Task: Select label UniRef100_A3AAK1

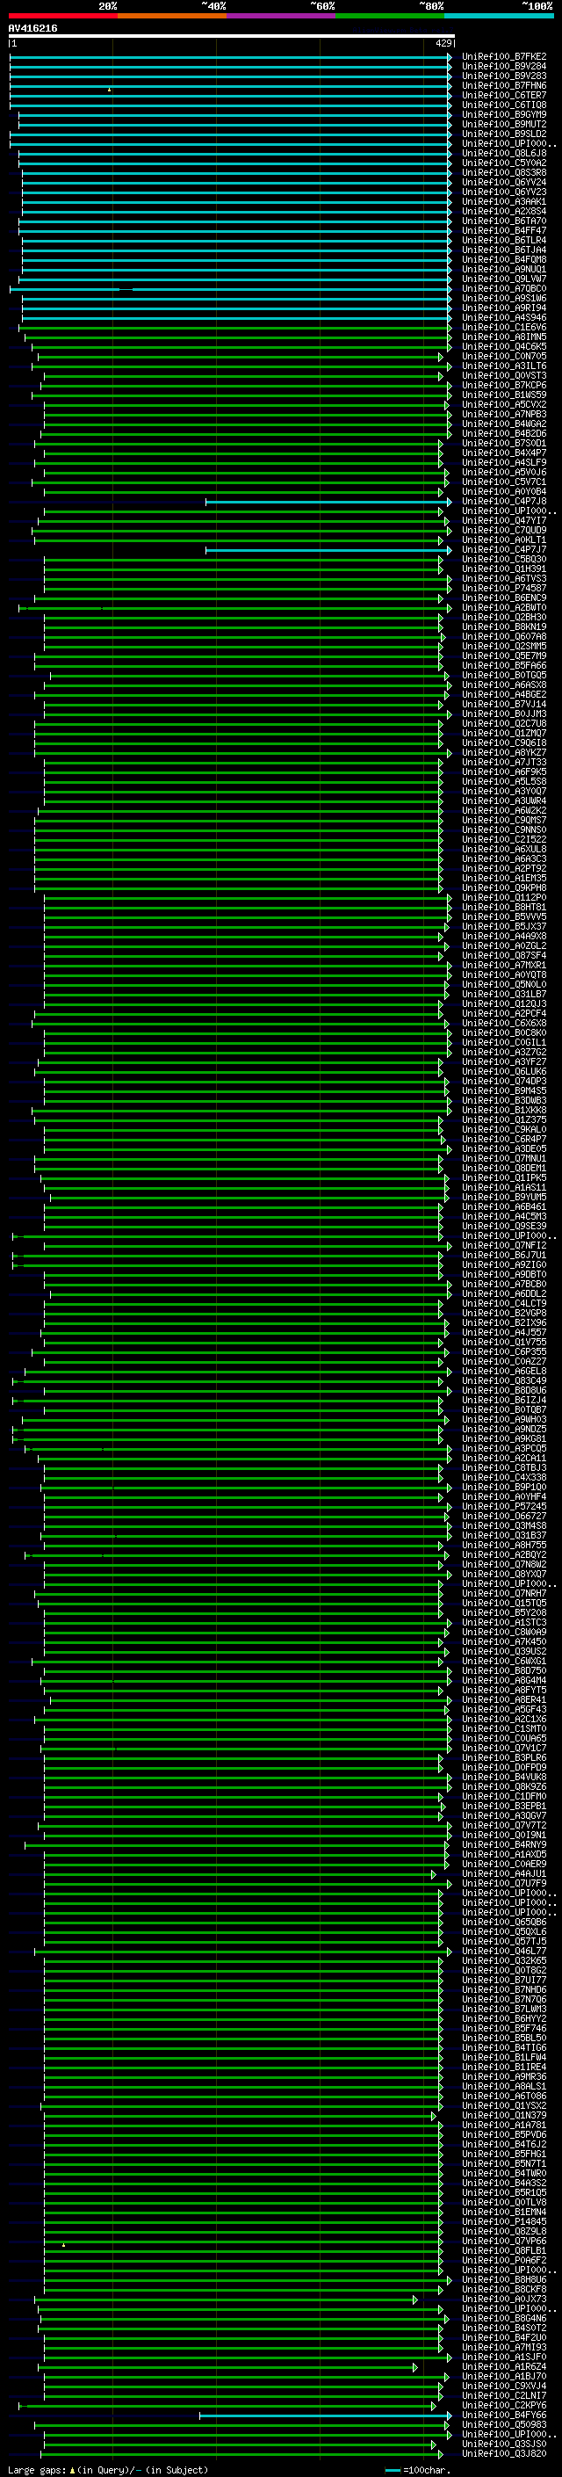Action: [504, 201]
